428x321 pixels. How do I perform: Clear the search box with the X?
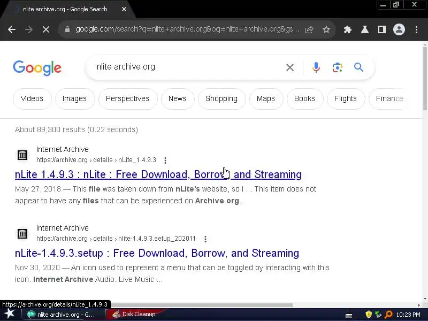click(x=290, y=67)
